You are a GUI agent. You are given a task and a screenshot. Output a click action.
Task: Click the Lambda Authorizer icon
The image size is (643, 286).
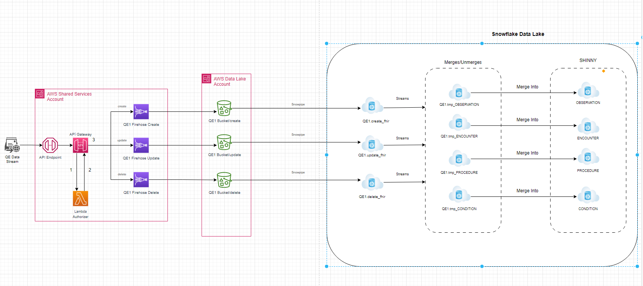[x=80, y=198]
